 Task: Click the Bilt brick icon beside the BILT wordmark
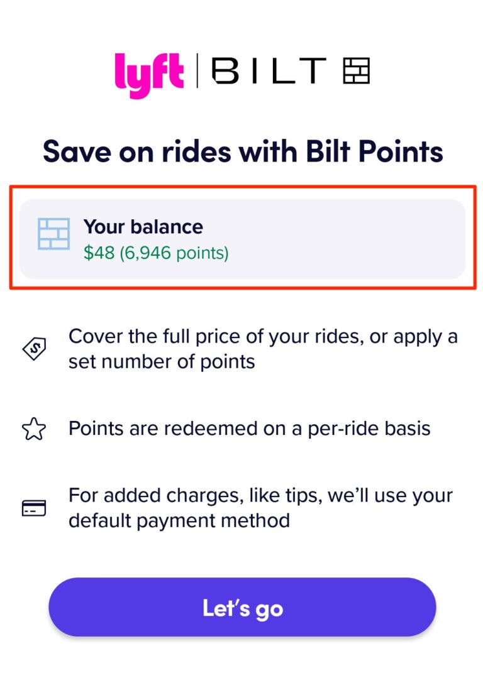(356, 70)
